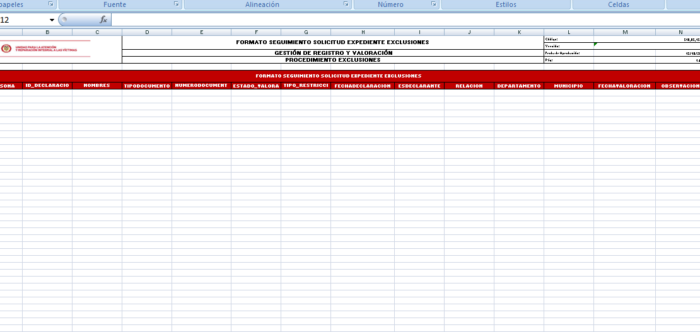
Task: Select column J header
Action: (x=469, y=32)
